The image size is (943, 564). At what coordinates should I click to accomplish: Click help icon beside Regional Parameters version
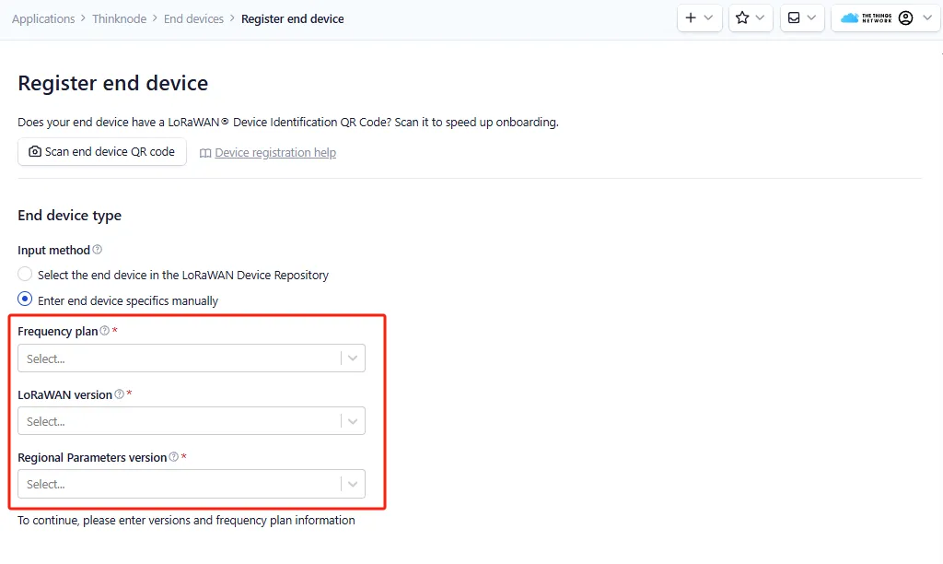point(174,457)
